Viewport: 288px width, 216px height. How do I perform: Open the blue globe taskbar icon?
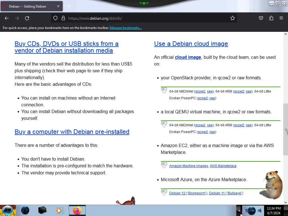(x=25, y=210)
